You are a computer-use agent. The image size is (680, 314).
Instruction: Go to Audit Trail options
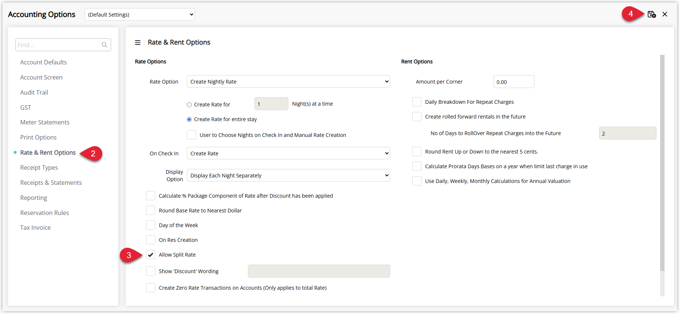click(x=34, y=92)
